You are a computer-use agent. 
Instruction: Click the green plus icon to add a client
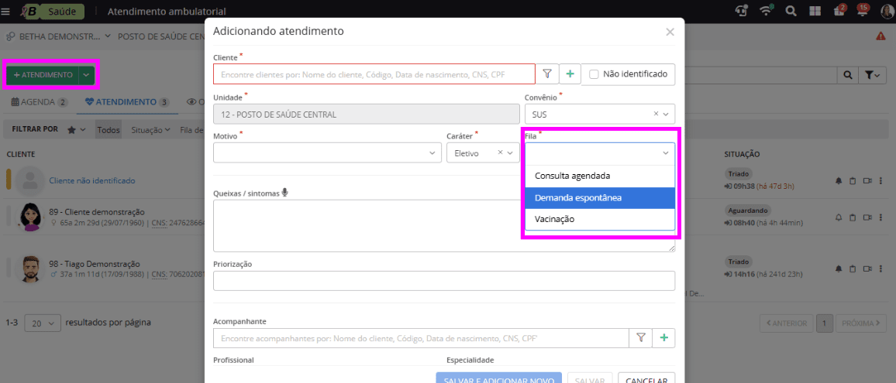click(x=570, y=74)
